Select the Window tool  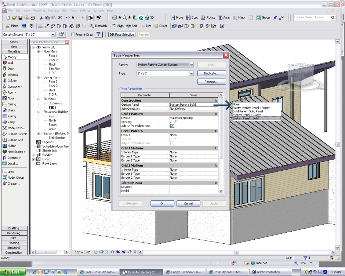click(x=10, y=75)
